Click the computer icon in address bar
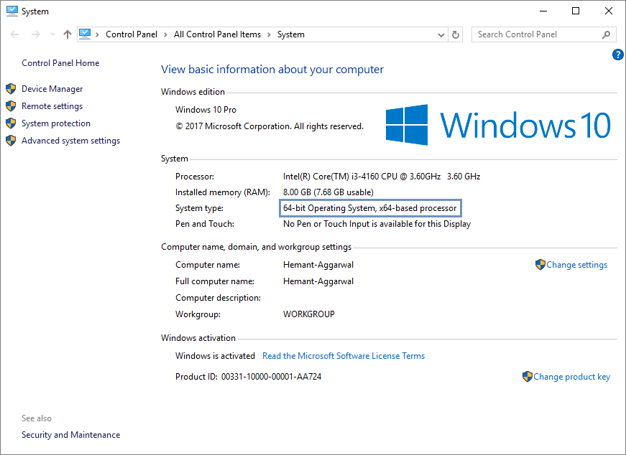The height and width of the screenshot is (455, 626). click(85, 34)
